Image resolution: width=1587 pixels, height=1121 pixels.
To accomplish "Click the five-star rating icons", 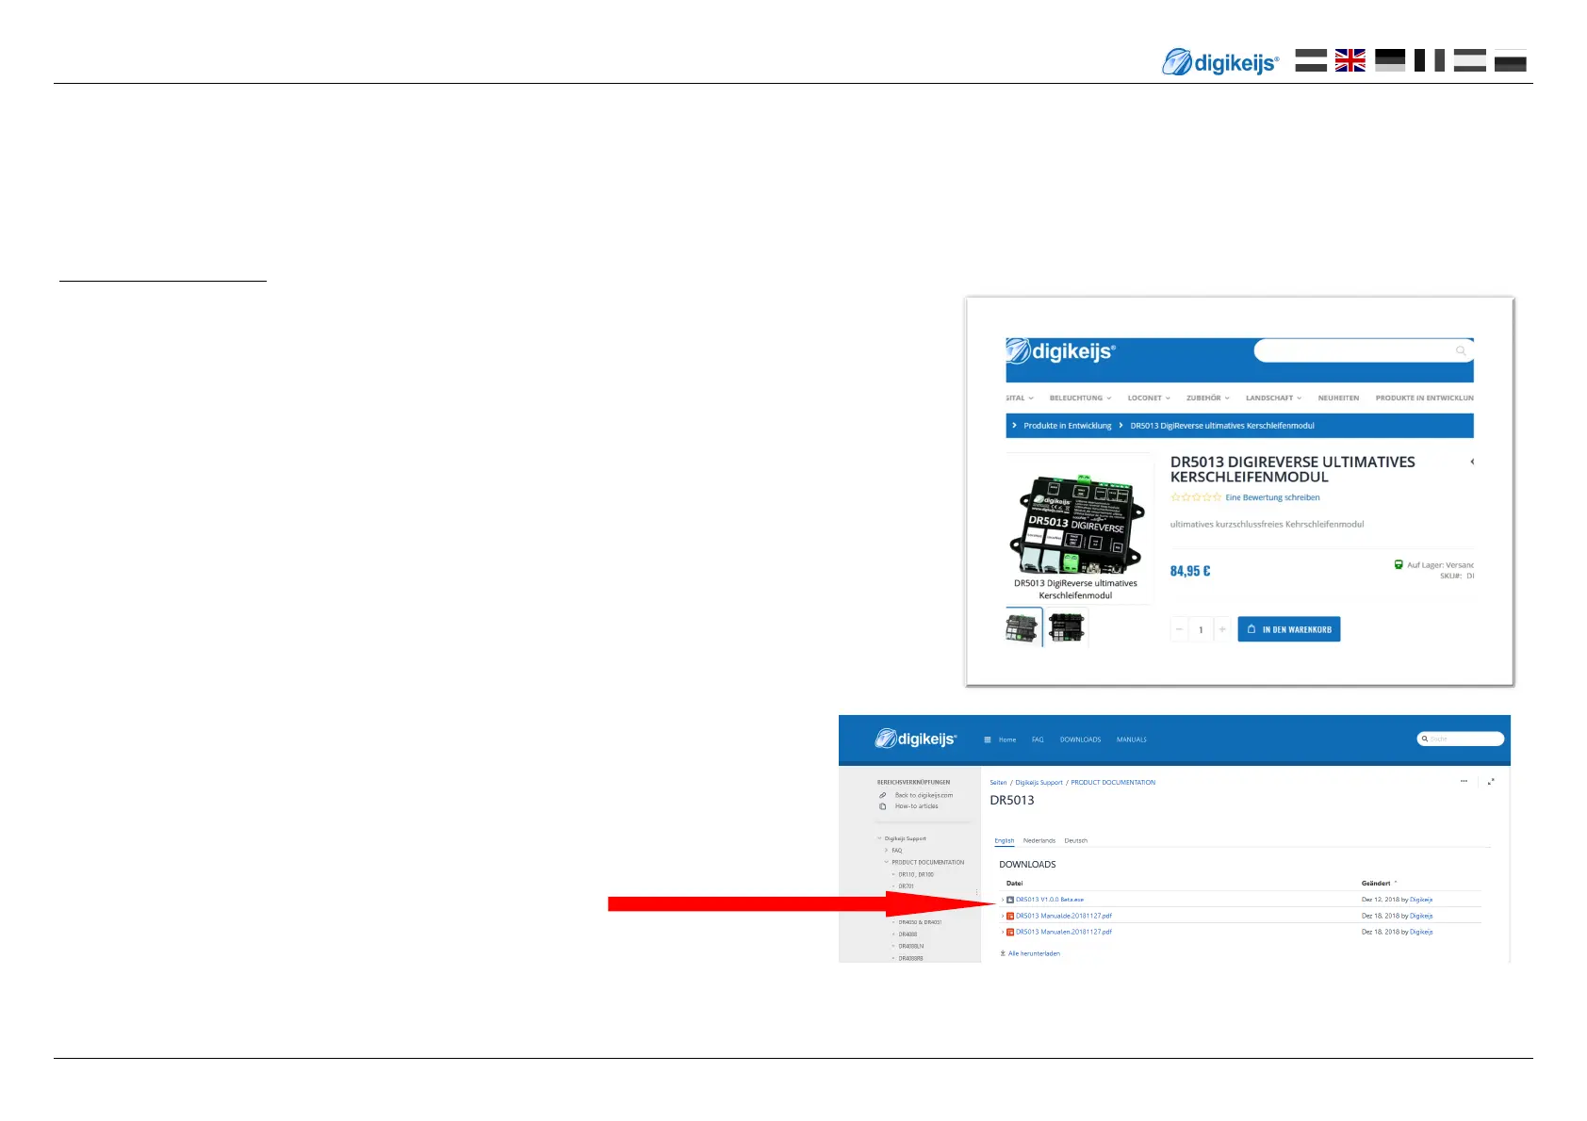I will 1196,497.
